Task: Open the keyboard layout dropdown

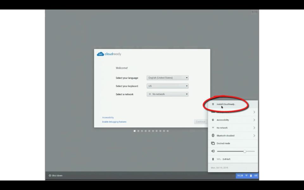Action: pyautogui.click(x=168, y=86)
